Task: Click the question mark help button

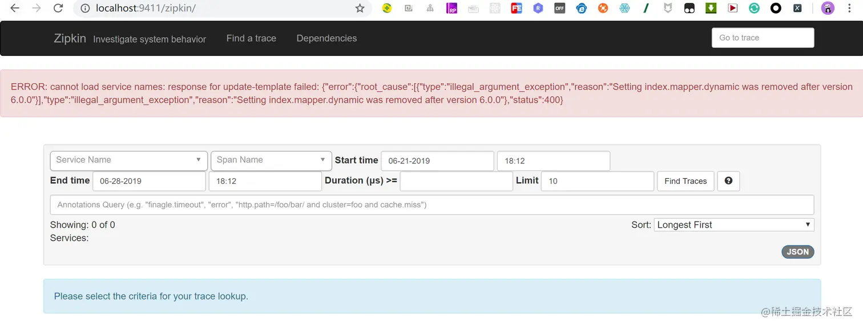Action: pos(728,181)
